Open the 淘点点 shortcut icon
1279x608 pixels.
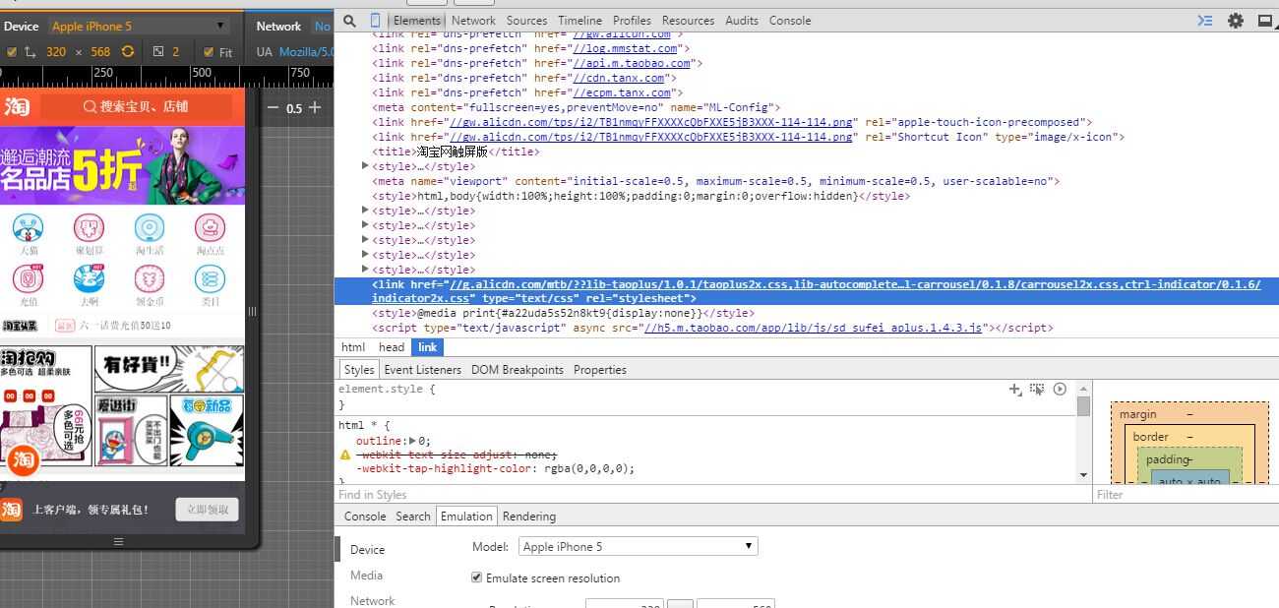pos(210,228)
